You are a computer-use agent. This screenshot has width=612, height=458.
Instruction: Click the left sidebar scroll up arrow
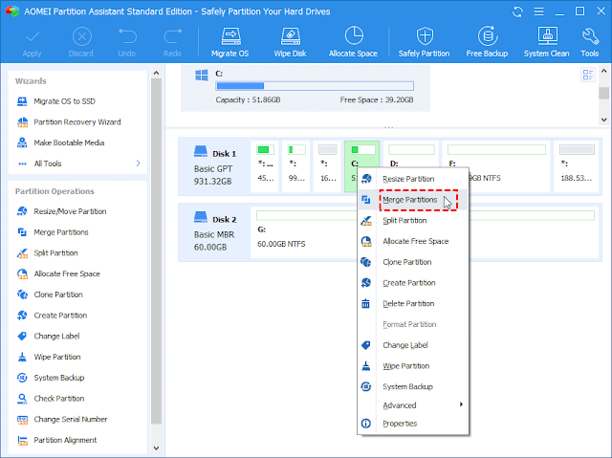pyautogui.click(x=157, y=73)
